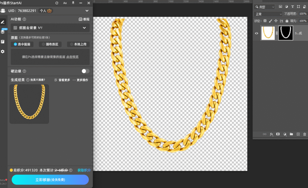
Task: Click the link layers chain icon
Action: click(x=265, y=134)
